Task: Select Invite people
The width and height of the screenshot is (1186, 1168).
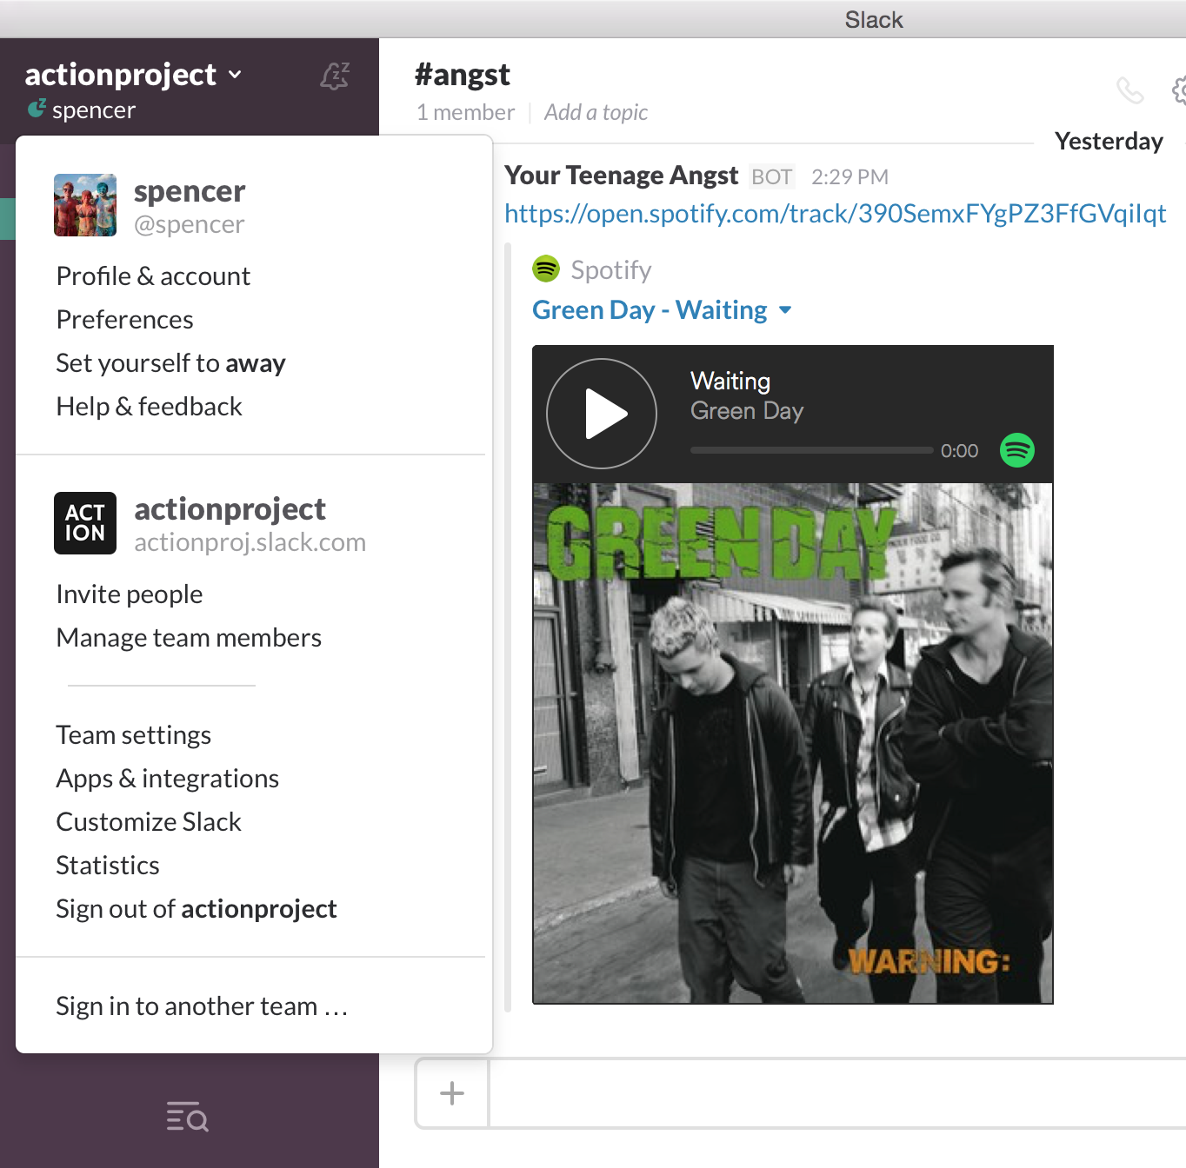Action: pyautogui.click(x=129, y=594)
